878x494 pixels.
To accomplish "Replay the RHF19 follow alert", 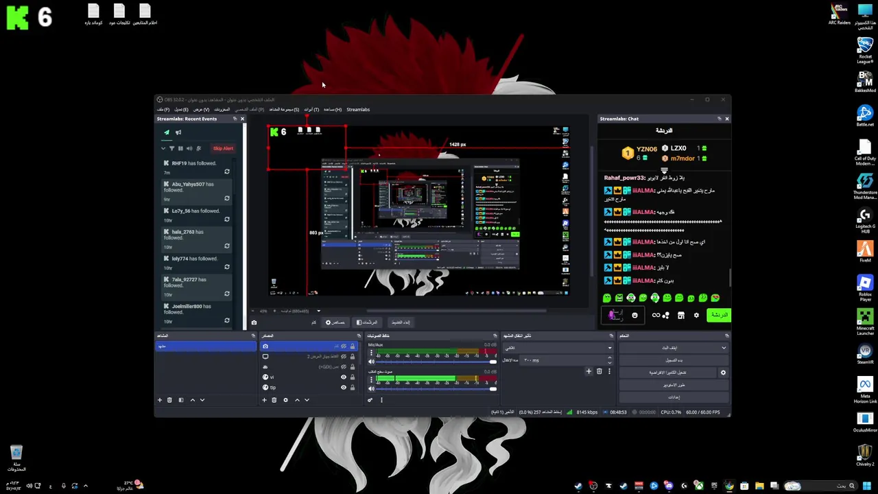I will [227, 172].
